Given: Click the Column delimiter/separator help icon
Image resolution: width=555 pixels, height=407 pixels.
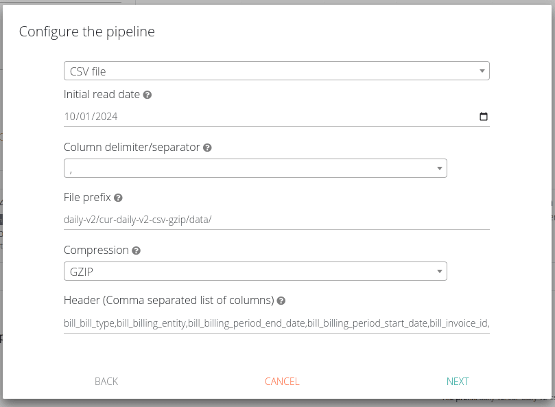Looking at the screenshot, I should pyautogui.click(x=207, y=148).
